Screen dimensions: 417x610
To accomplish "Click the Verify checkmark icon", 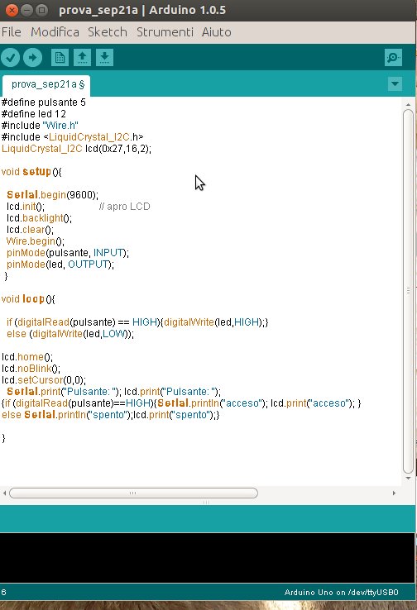I will (x=11, y=58).
